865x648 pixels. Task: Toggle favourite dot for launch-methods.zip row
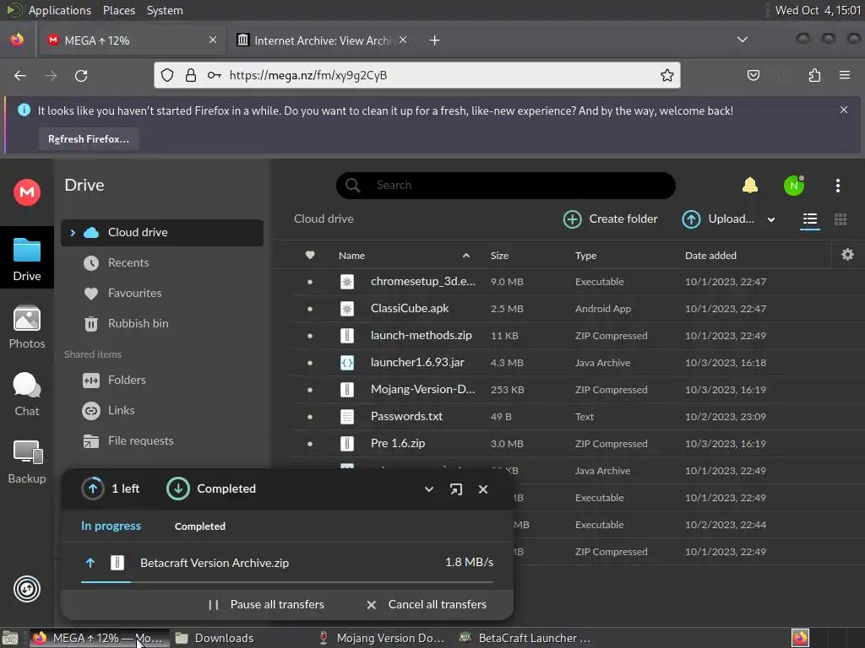[309, 336]
